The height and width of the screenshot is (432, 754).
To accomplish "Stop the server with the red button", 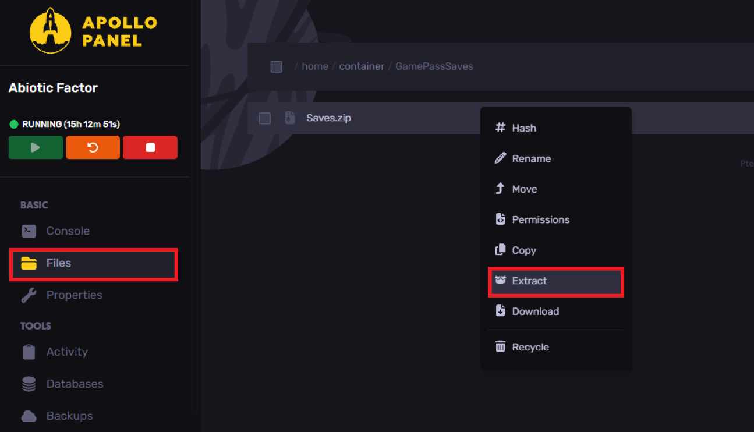I will (x=150, y=147).
